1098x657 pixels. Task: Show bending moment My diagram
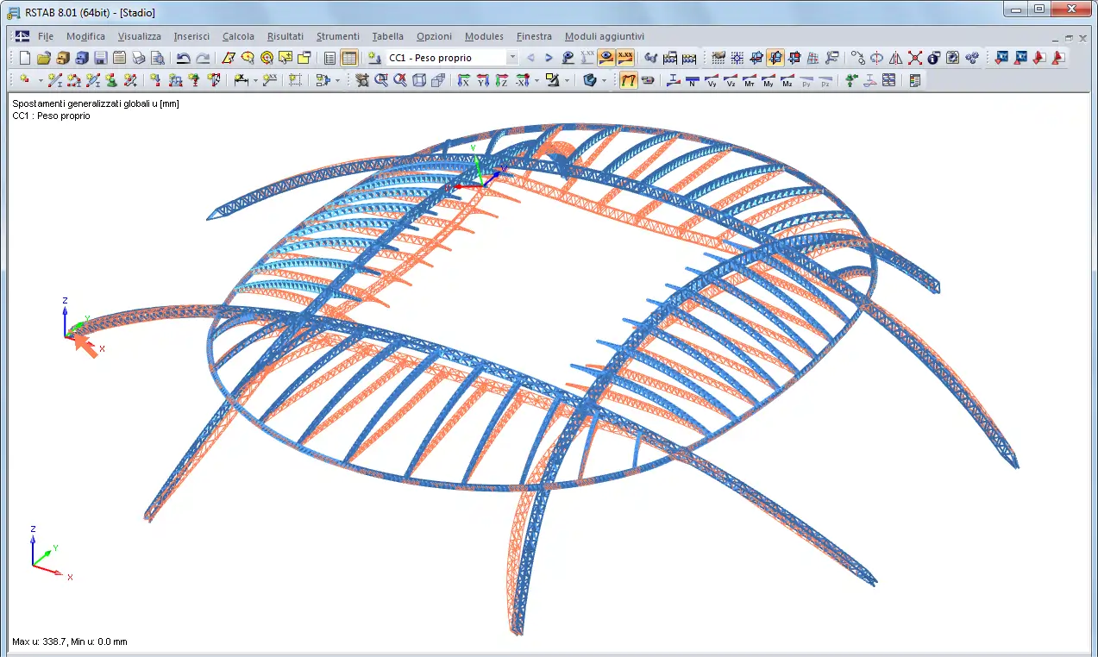pos(769,81)
